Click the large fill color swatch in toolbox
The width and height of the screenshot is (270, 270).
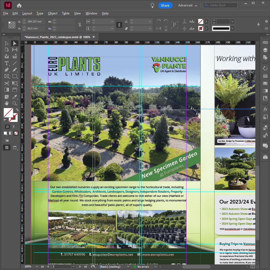pyautogui.click(x=8, y=113)
